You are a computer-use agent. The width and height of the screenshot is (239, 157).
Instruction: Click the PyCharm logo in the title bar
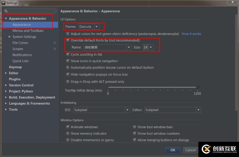point(3,3)
